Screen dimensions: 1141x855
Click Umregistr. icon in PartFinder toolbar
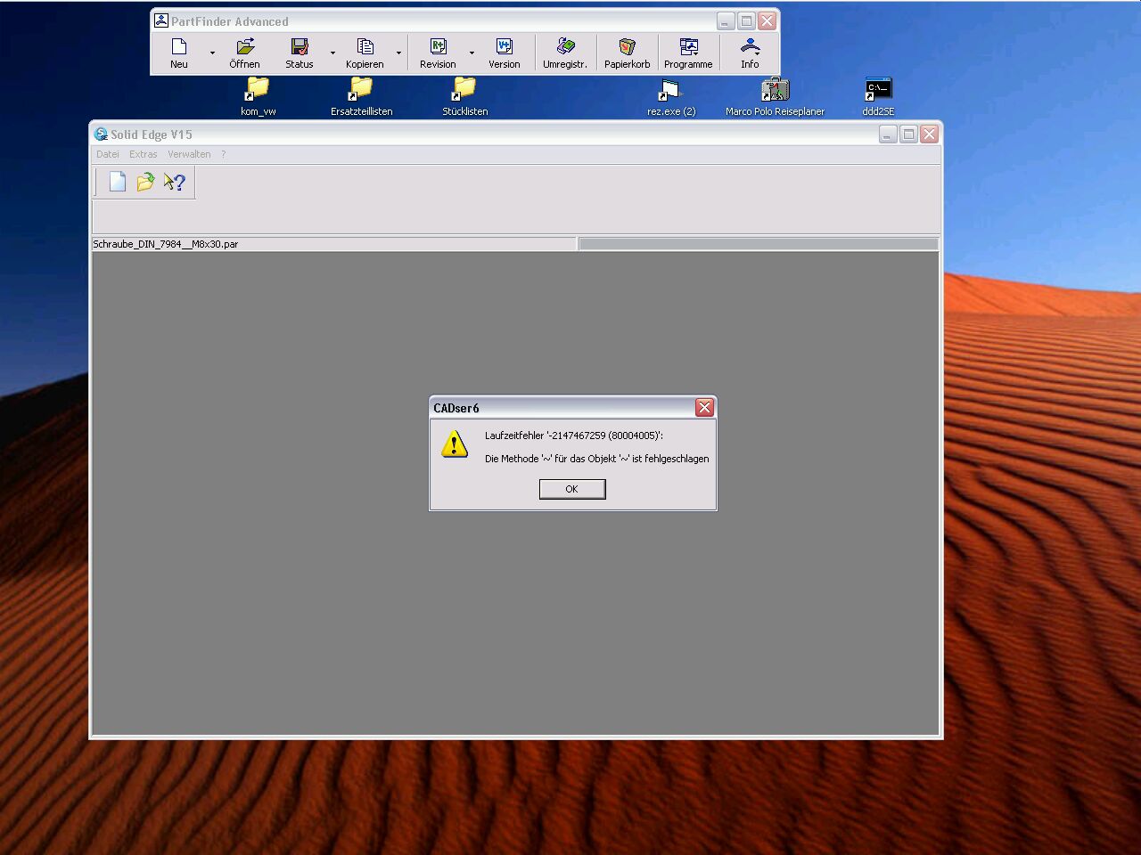click(565, 53)
